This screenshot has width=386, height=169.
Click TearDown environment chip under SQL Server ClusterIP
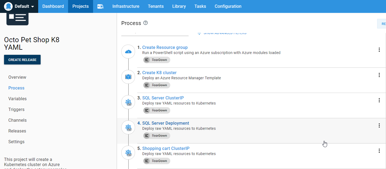157,110
